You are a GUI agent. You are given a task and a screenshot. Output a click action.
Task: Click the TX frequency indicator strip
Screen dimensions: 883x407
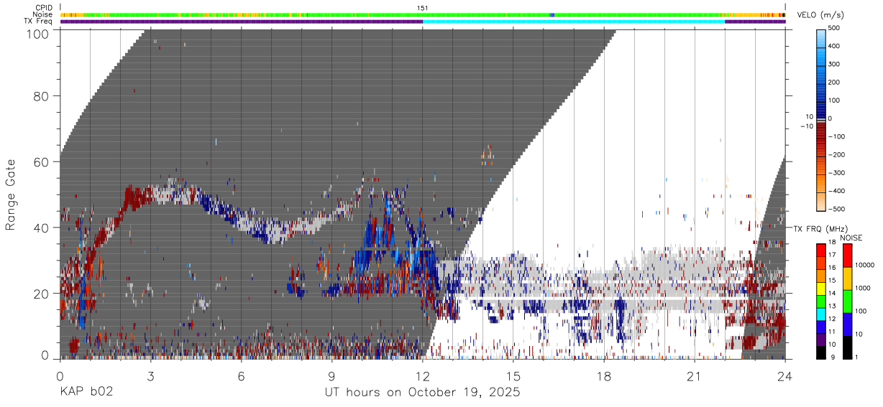click(x=423, y=22)
